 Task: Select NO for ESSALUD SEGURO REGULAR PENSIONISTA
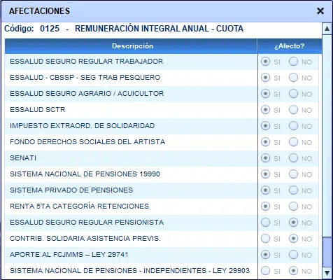pos(293,223)
